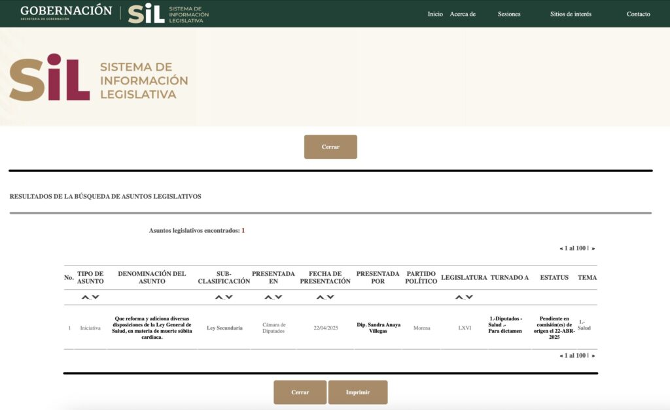
Task: Sort Fecha de Presentación descending arrow
Action: tap(330, 298)
